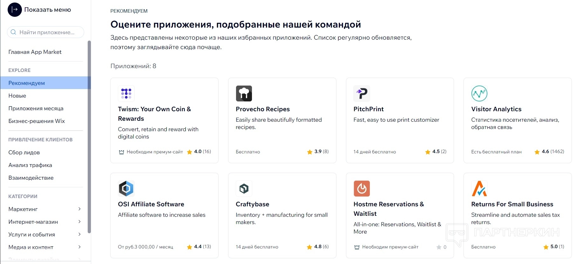Go to Приложения месяца in sidebar
This screenshot has width=576, height=264.
pos(36,108)
